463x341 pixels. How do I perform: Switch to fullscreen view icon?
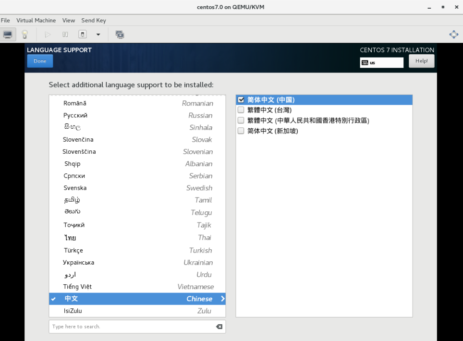tap(453, 35)
